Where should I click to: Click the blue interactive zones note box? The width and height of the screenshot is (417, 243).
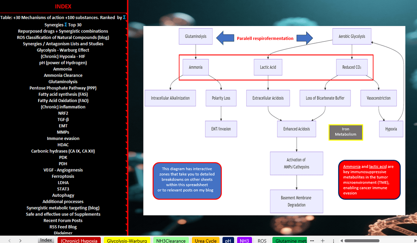click(x=187, y=181)
